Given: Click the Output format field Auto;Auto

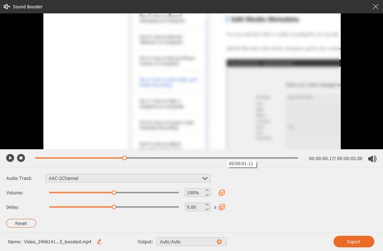Looking at the screenshot, I should (186, 242).
